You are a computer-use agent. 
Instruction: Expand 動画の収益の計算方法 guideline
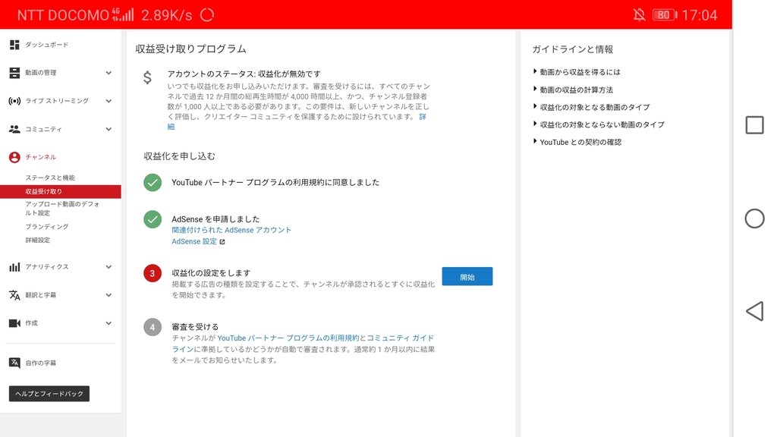pyautogui.click(x=574, y=90)
